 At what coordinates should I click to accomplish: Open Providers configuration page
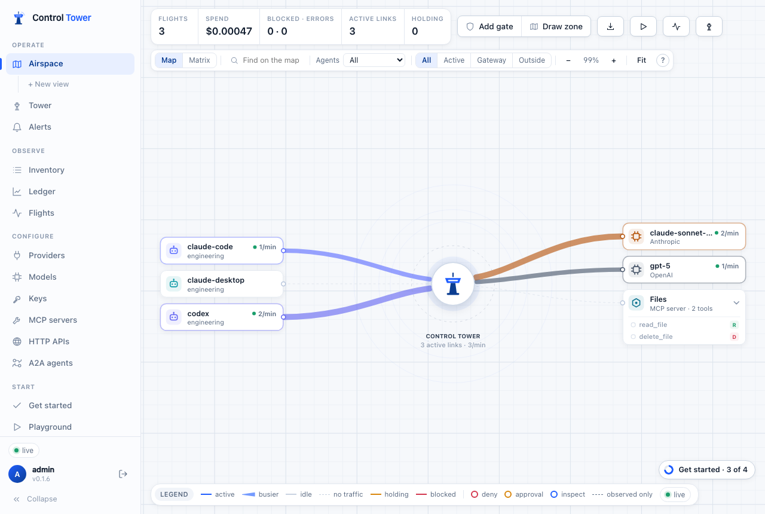point(70,256)
